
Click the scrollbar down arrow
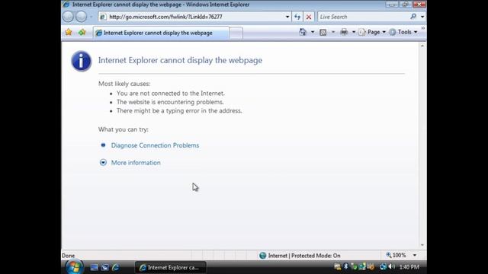pos(422,245)
